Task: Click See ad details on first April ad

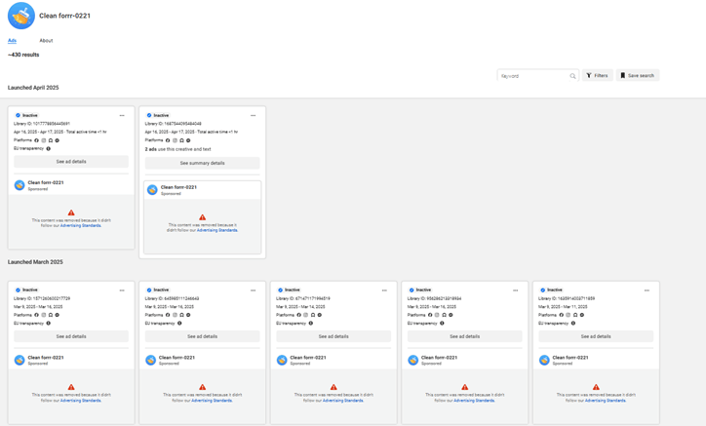Action: (x=71, y=162)
